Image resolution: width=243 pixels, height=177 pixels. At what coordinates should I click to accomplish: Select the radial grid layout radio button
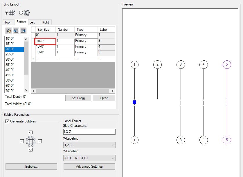coord(21,12)
